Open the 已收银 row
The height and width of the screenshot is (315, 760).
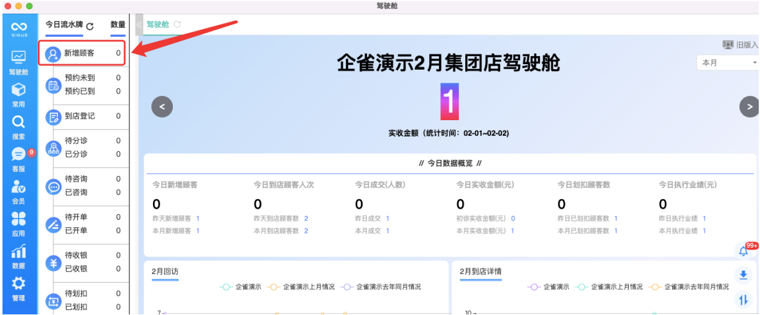[92, 269]
